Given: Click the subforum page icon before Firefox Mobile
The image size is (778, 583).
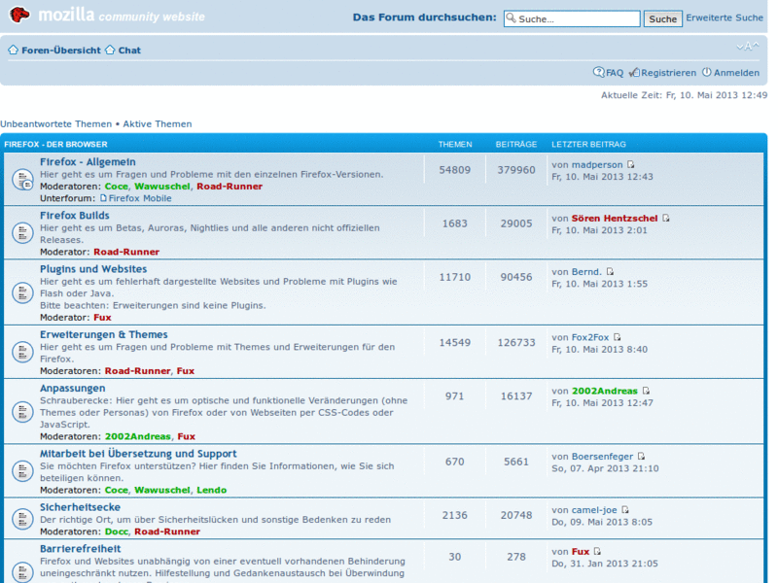Looking at the screenshot, I should (x=103, y=198).
